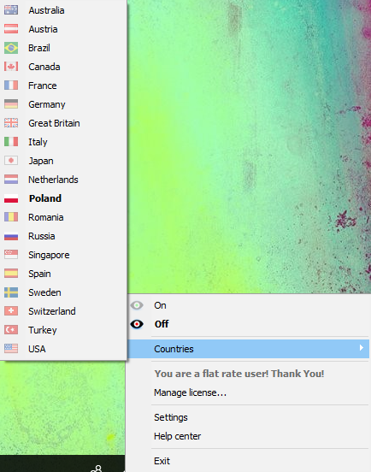Exit the application via the menu
Image resolution: width=371 pixels, height=472 pixels.
coord(162,461)
